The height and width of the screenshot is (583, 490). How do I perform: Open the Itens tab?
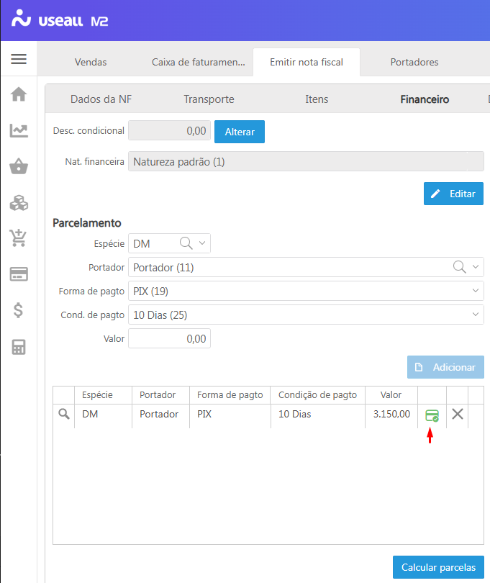pyautogui.click(x=317, y=99)
